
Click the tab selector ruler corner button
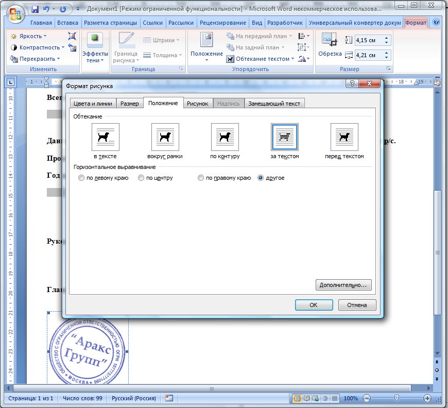pos(11,82)
